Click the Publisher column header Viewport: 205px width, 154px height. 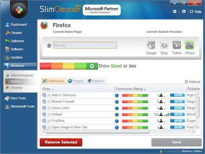point(193,89)
